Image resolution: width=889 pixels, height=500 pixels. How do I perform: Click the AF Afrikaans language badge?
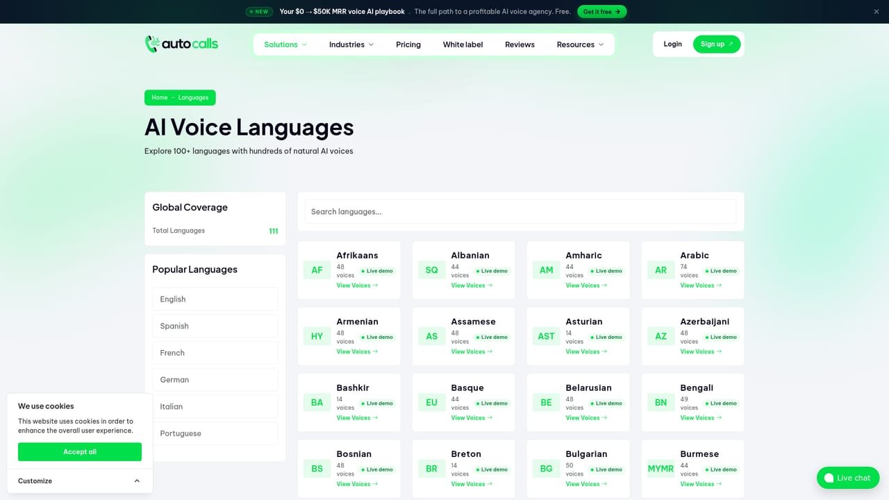click(317, 270)
